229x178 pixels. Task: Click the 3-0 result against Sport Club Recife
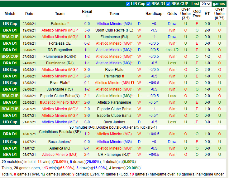tap(87, 30)
